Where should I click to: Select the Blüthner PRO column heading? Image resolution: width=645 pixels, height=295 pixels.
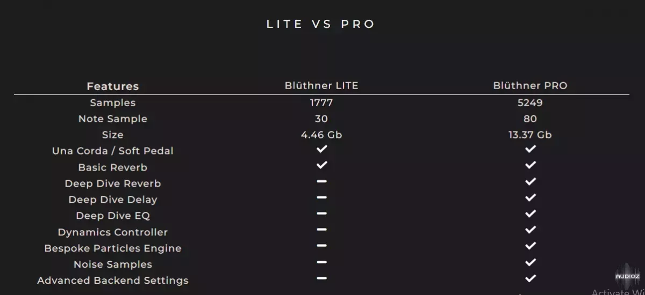[531, 86]
